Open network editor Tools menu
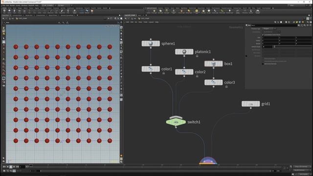 coord(146,22)
